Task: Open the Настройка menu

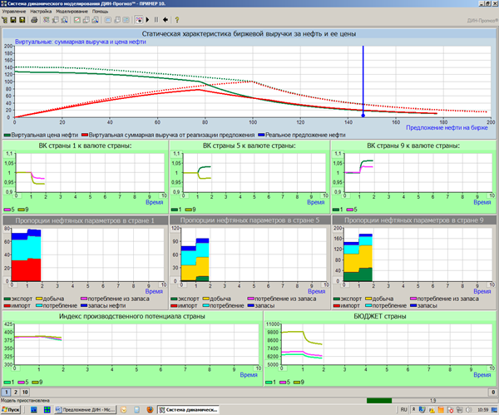Action: pos(42,11)
